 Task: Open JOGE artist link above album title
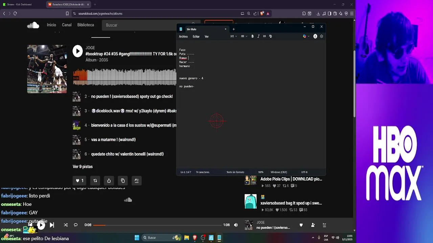[90, 48]
